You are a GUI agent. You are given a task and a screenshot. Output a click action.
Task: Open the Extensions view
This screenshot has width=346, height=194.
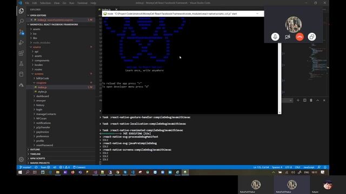21,53
